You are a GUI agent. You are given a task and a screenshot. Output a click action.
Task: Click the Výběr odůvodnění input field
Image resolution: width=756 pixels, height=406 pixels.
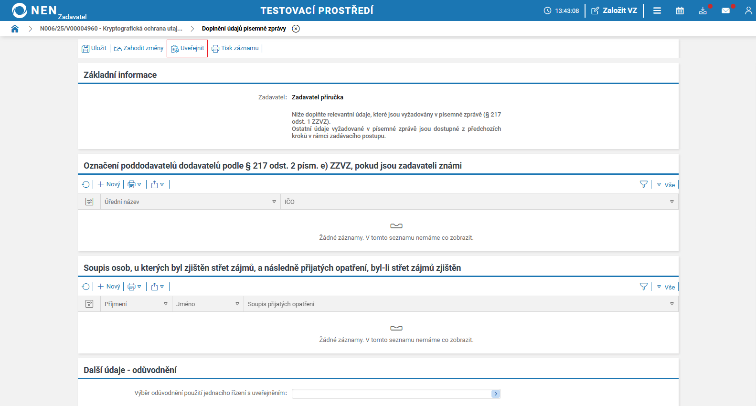(x=392, y=394)
